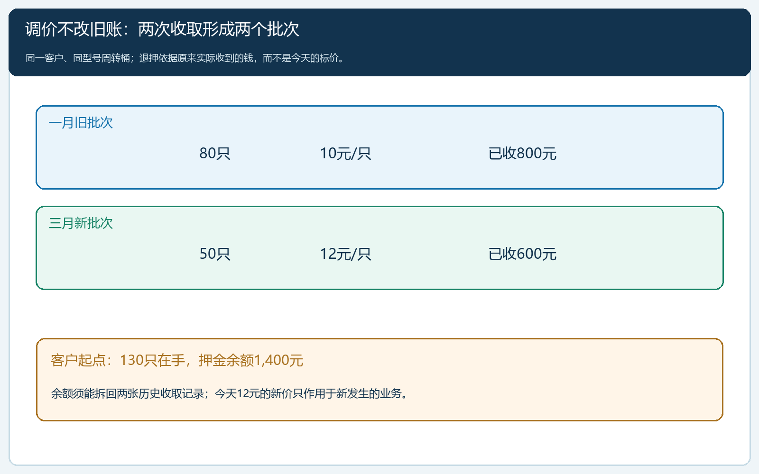Click the 80只 quantity value

pyautogui.click(x=215, y=154)
